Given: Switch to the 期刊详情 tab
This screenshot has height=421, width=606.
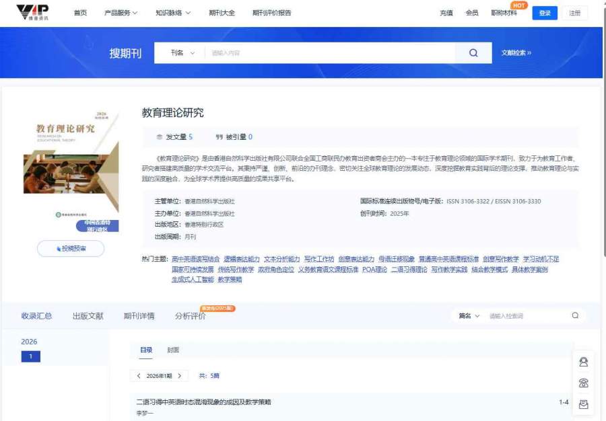Looking at the screenshot, I should pos(139,316).
